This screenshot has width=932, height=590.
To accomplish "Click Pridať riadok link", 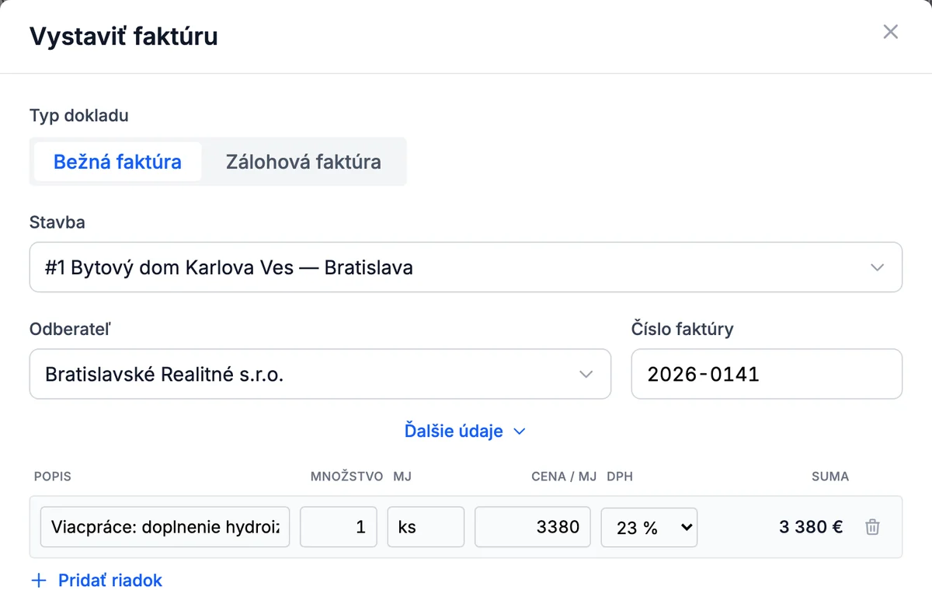I will click(110, 580).
